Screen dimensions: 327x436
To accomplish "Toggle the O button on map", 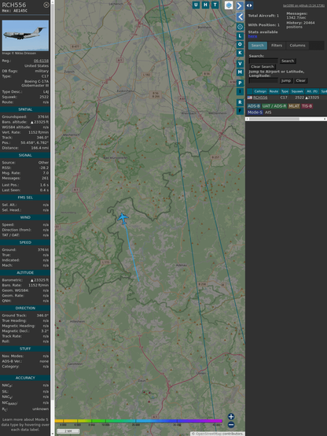I will coord(240,45).
